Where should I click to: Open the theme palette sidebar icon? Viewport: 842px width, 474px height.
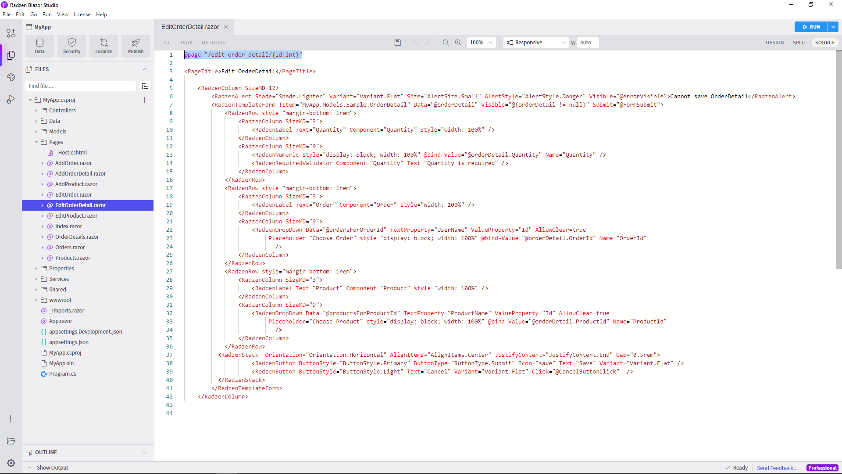(x=11, y=77)
